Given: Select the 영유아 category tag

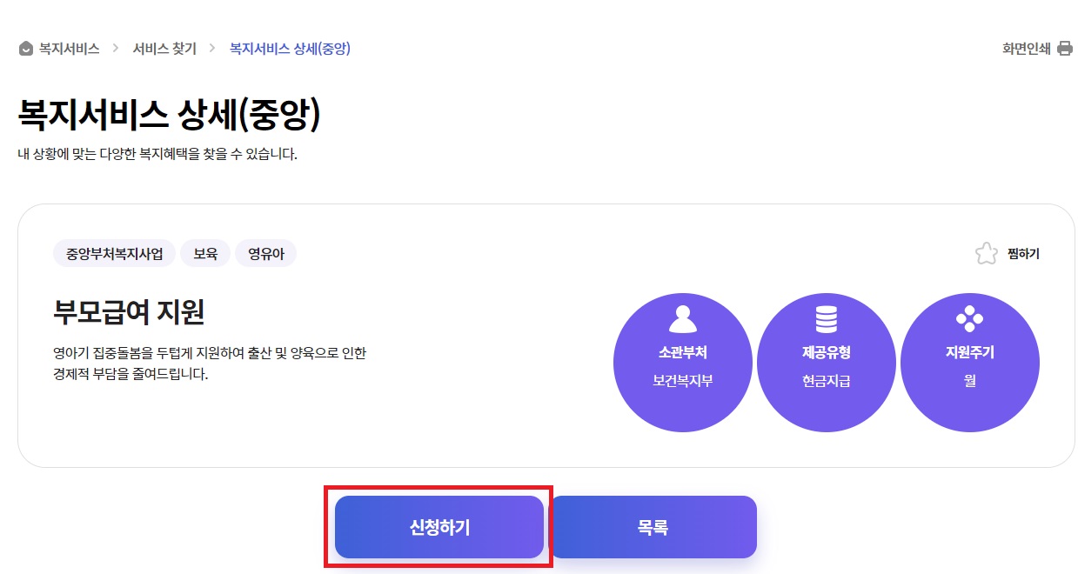Looking at the screenshot, I should (x=266, y=253).
